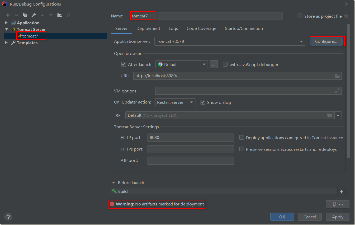Click the HTTPs port field
355x225 pixels.
pyautogui.click(x=191, y=149)
